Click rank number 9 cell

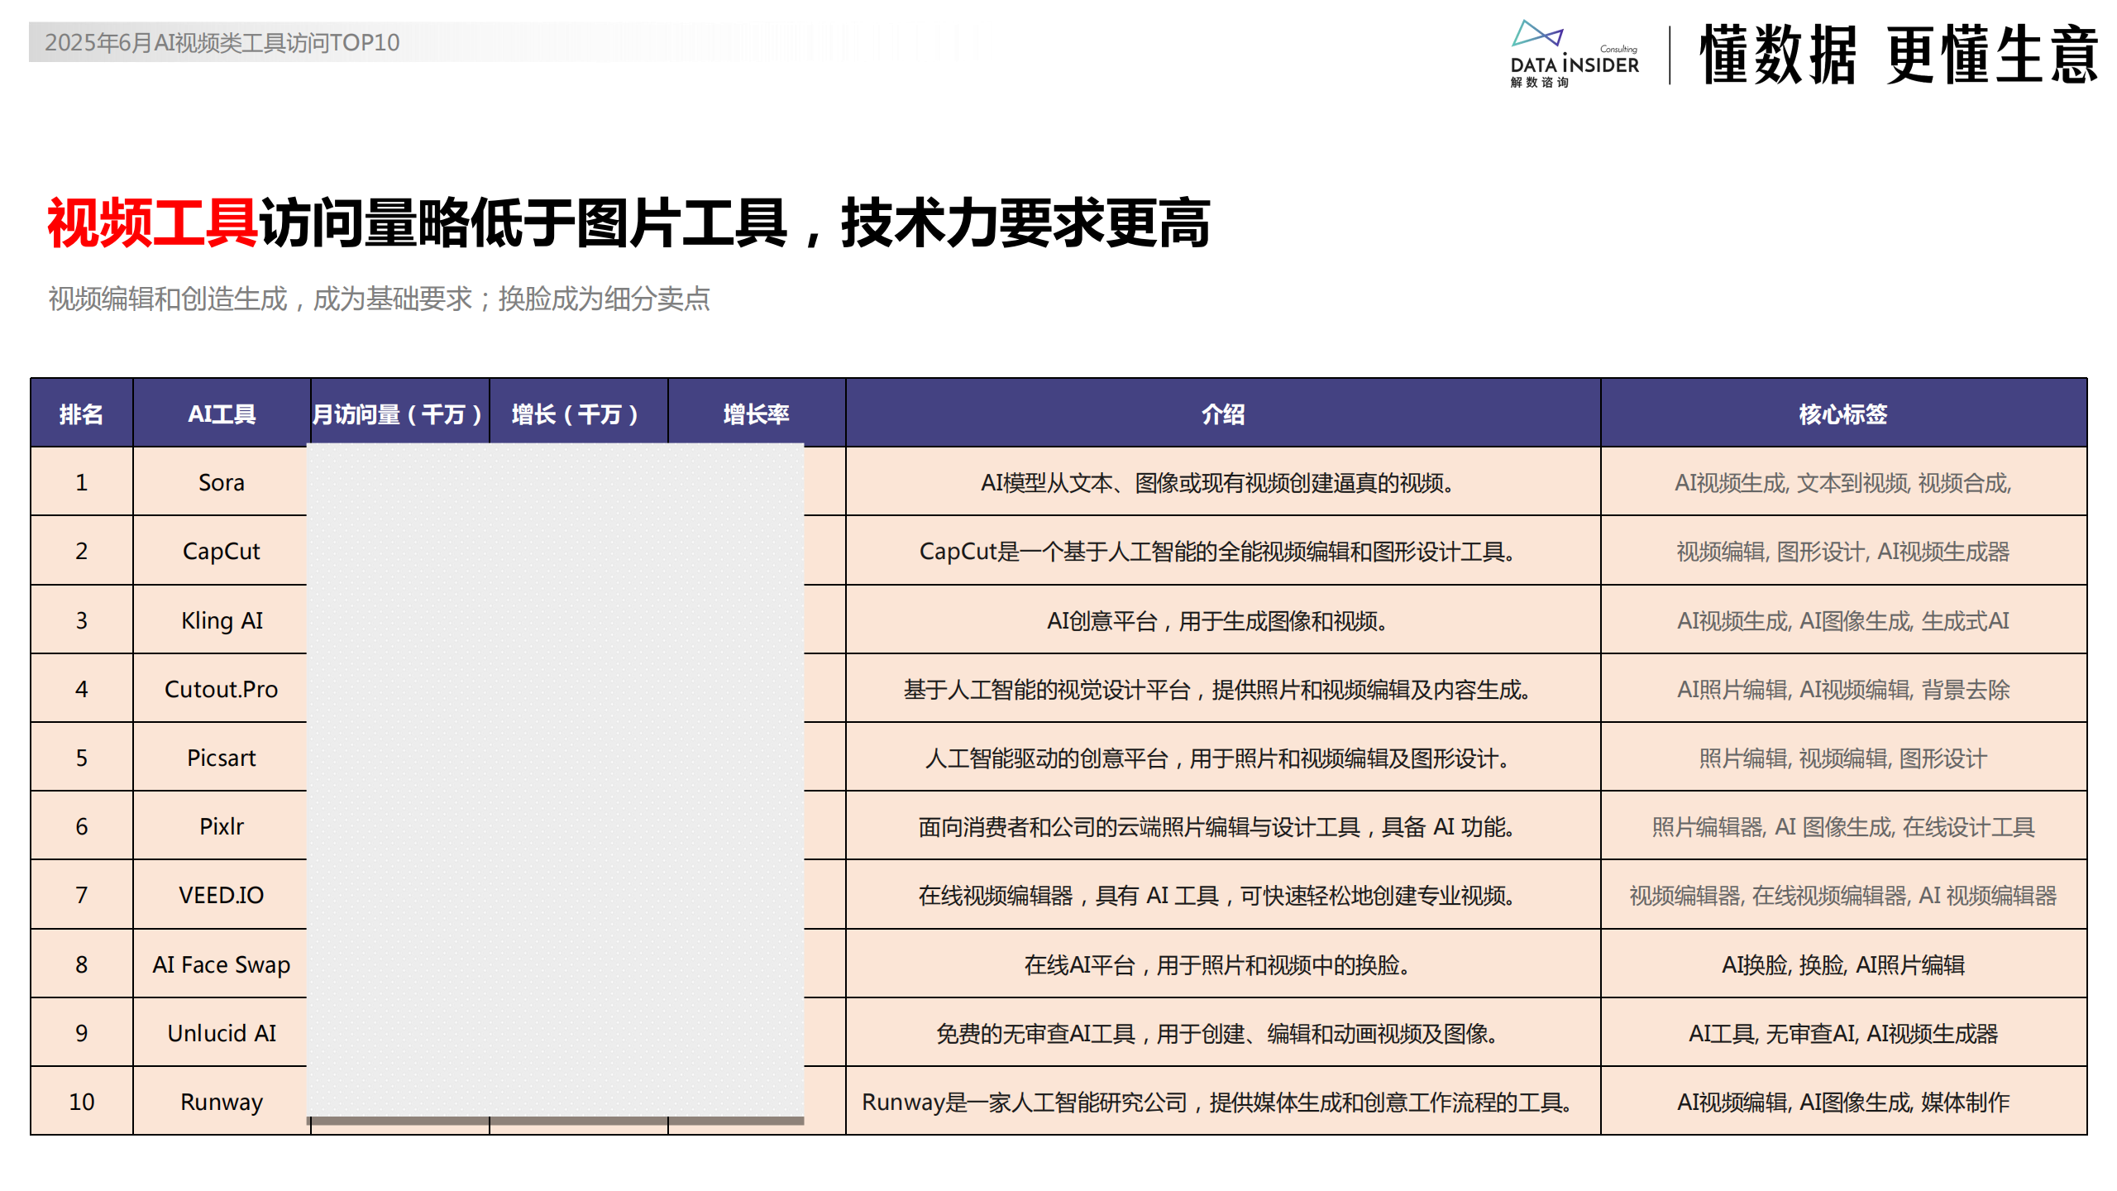tap(81, 1033)
